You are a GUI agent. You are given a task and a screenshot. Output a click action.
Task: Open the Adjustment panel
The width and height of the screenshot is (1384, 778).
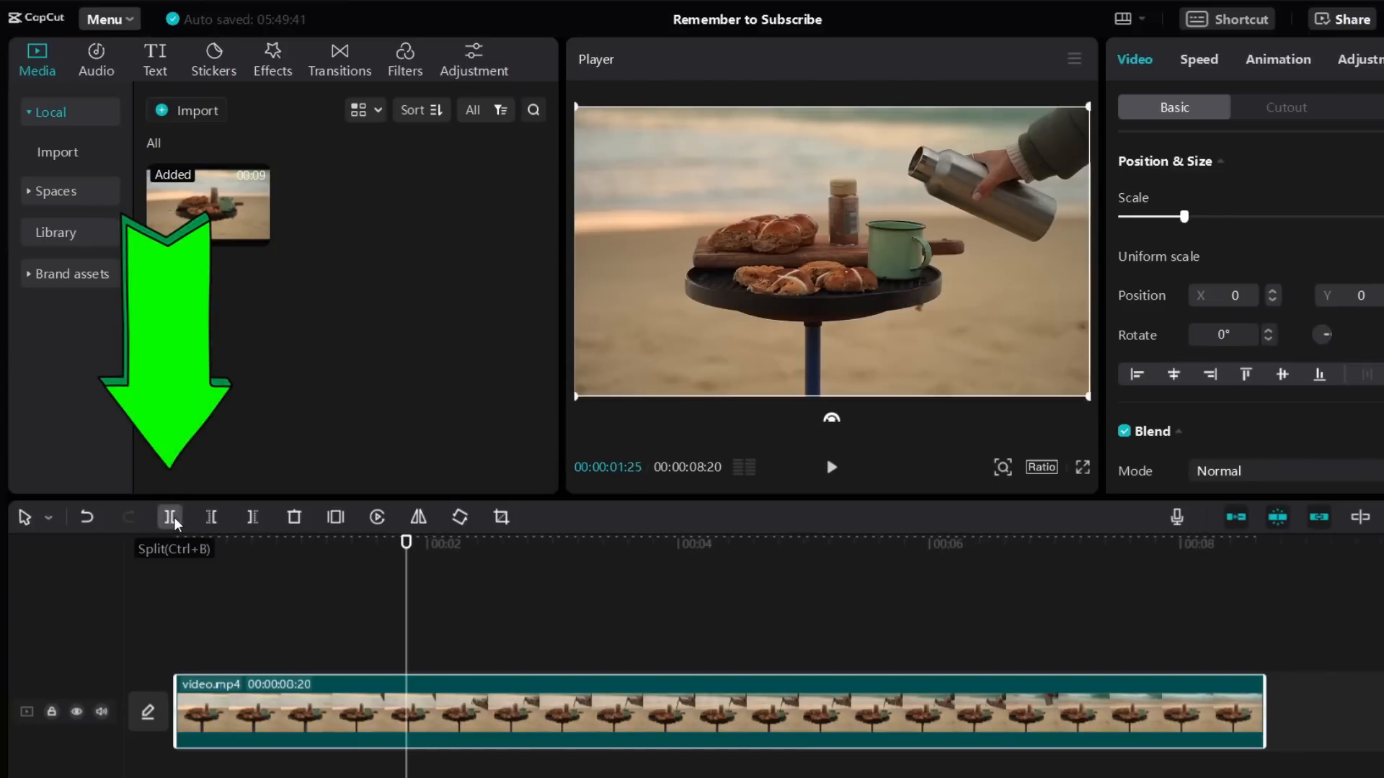pyautogui.click(x=474, y=60)
